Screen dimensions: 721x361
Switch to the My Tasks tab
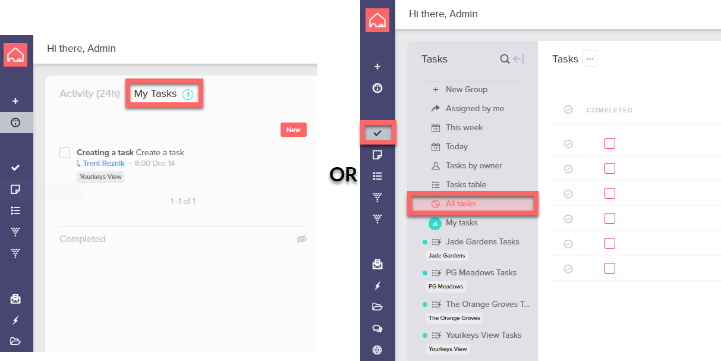[x=164, y=93]
